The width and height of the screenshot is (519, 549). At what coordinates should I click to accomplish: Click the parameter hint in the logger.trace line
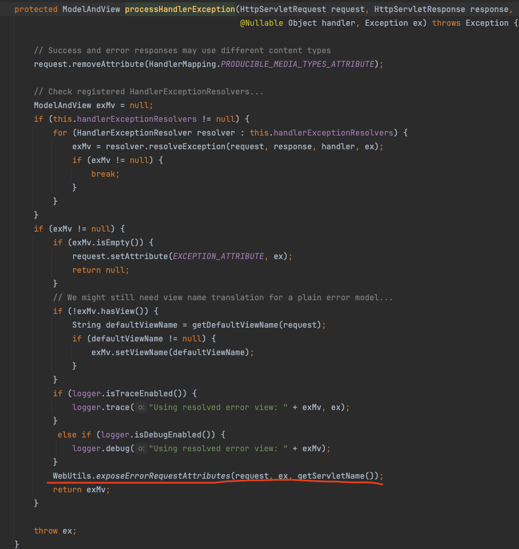point(141,407)
